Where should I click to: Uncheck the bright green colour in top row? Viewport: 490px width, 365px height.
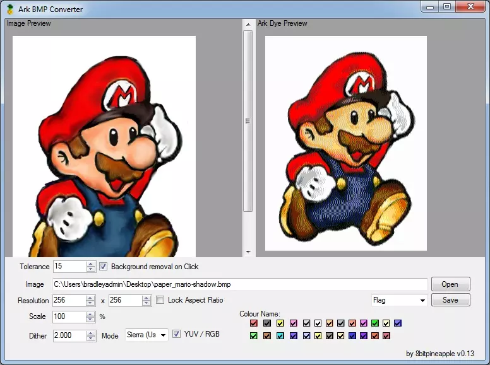tap(375, 323)
